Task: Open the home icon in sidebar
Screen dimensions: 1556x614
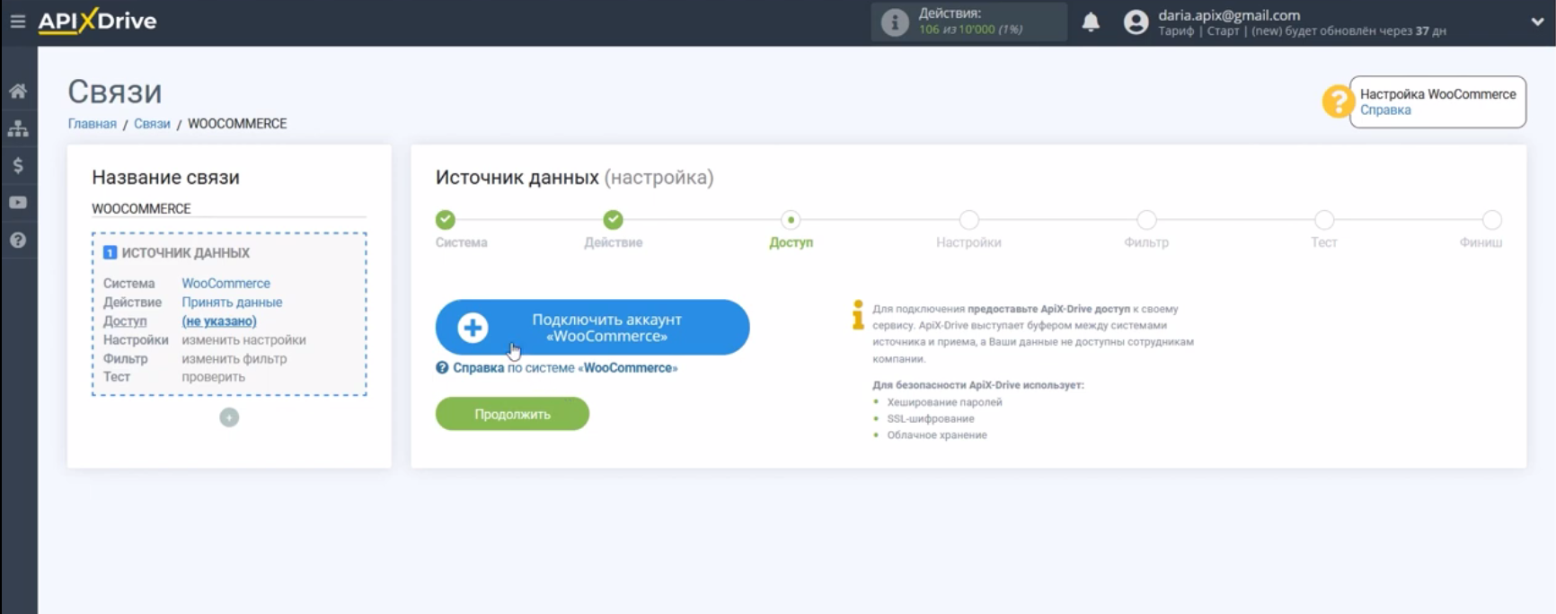Action: click(x=18, y=91)
